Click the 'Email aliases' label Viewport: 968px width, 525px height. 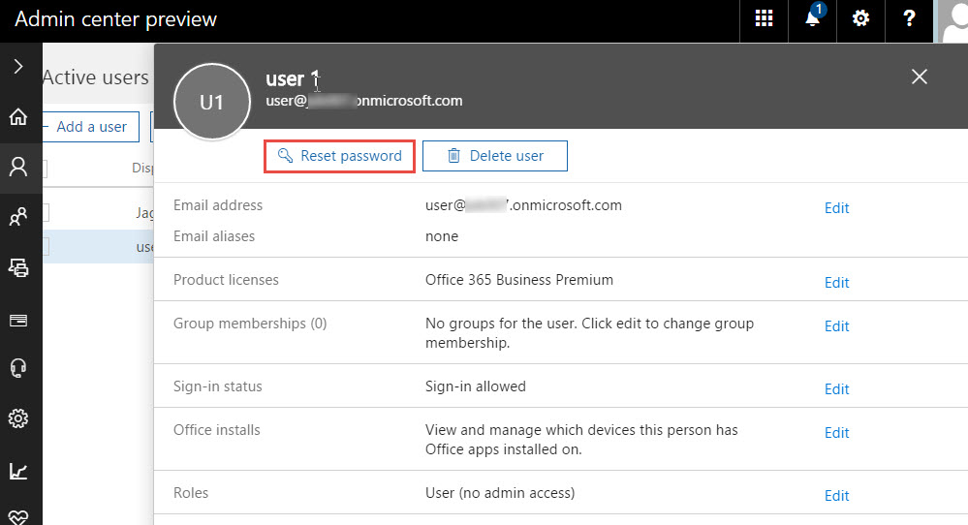click(214, 236)
